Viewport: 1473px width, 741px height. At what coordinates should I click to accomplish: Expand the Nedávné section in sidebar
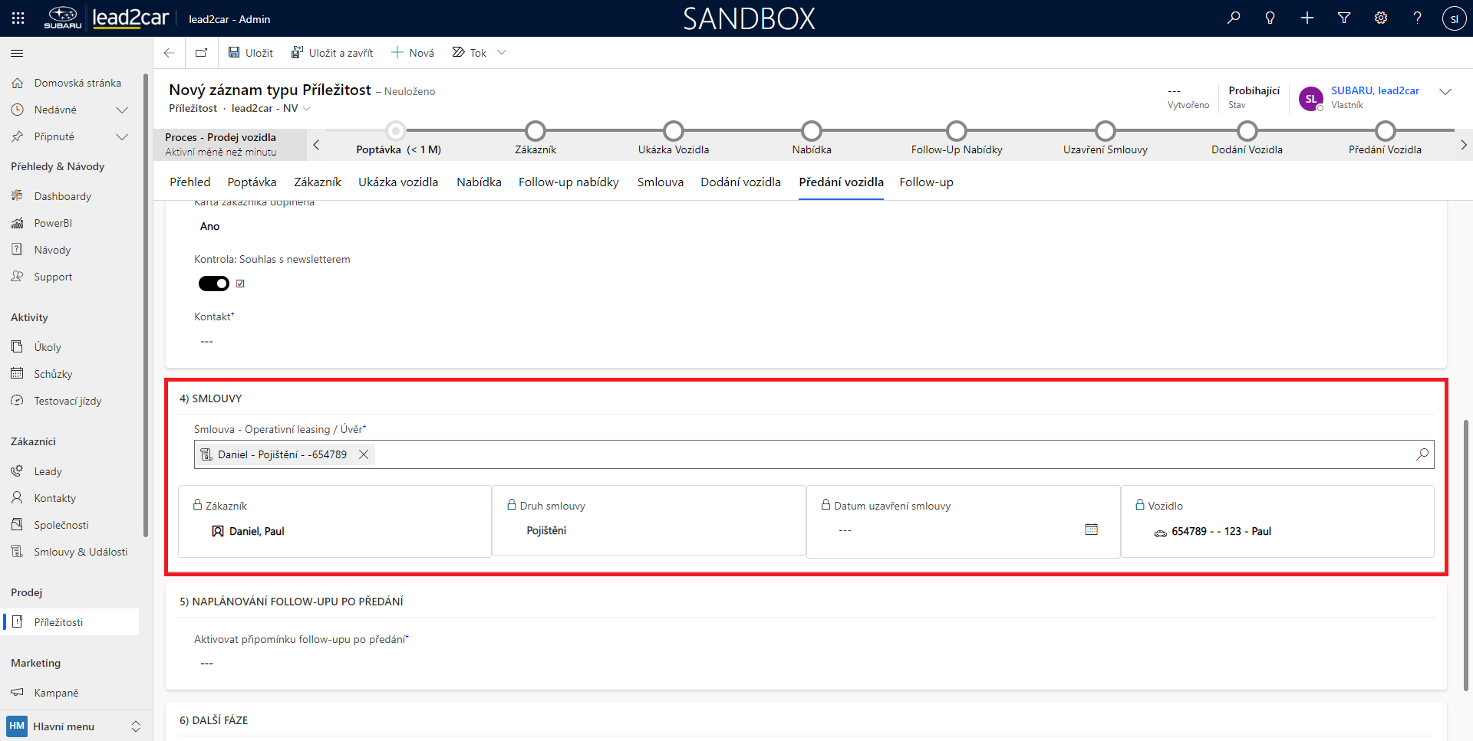coord(121,110)
